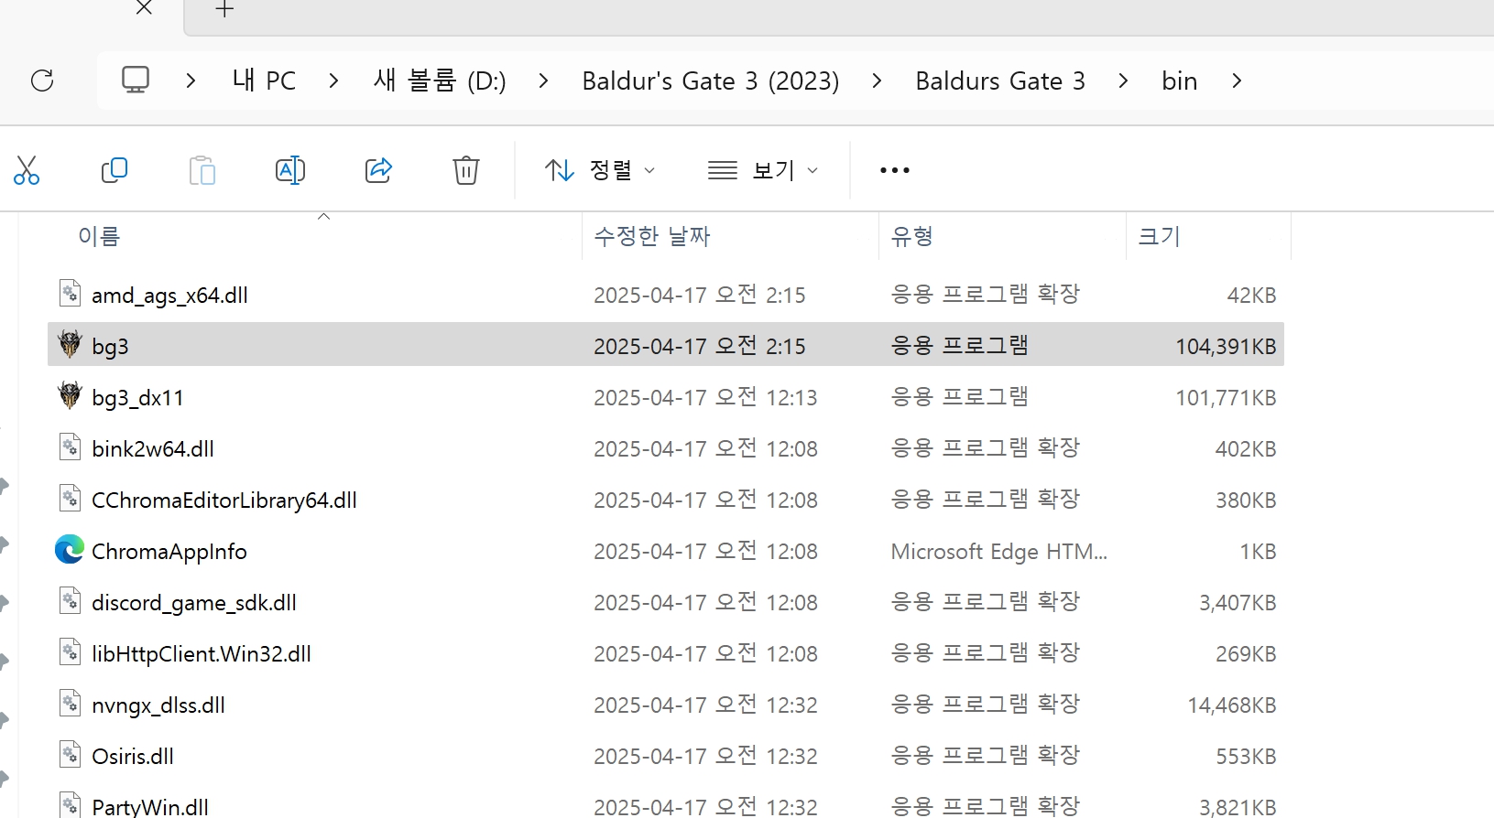Image resolution: width=1494 pixels, height=818 pixels.
Task: Select the PartyWin.dll file name
Action: (x=150, y=807)
